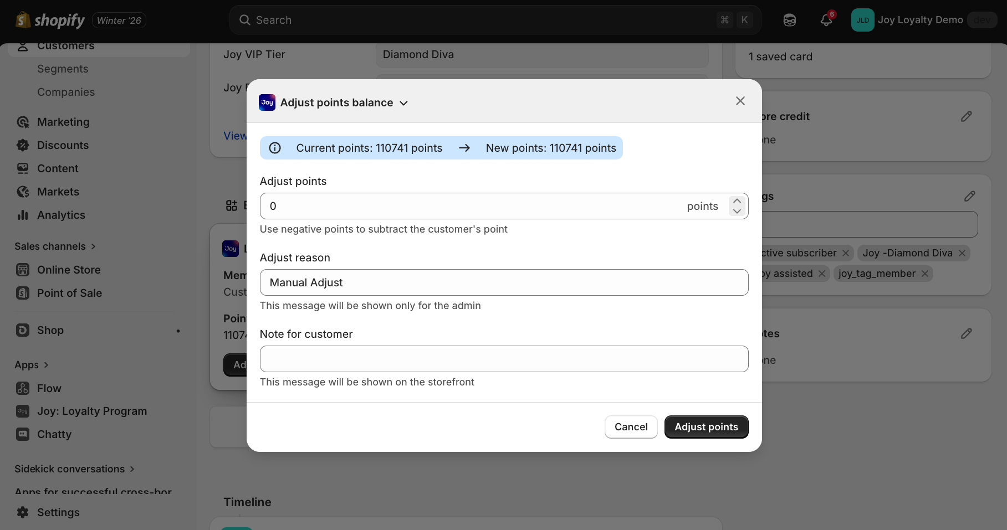1007x530 pixels.
Task: Click the Shopify logo in the header
Action: click(50, 20)
